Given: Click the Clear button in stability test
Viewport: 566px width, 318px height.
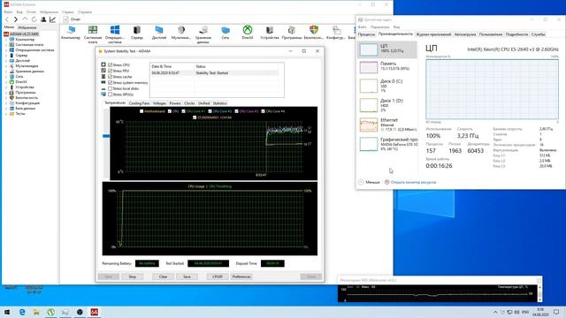Looking at the screenshot, I should click(x=163, y=276).
